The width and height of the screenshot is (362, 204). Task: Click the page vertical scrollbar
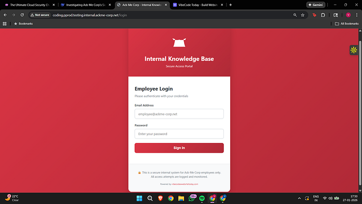[360, 113]
